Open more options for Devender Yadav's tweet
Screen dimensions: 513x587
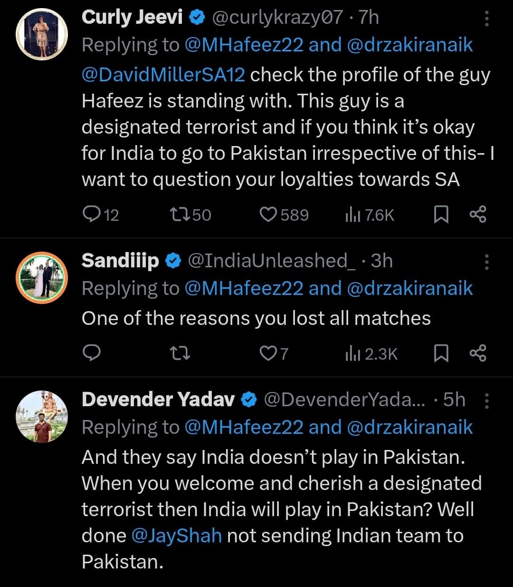click(486, 401)
